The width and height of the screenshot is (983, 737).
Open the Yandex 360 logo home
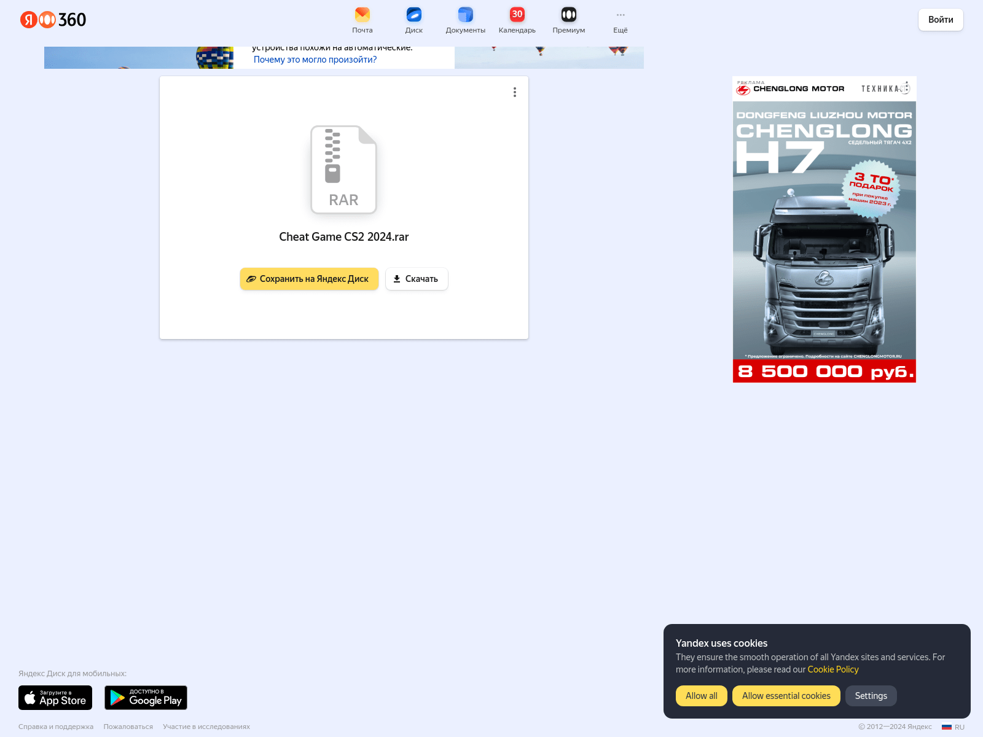click(x=53, y=20)
